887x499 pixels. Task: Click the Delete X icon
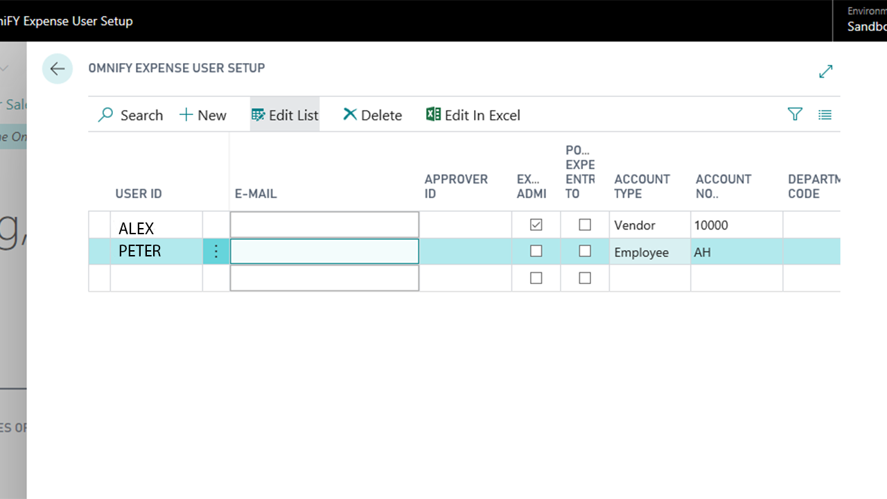coord(350,114)
